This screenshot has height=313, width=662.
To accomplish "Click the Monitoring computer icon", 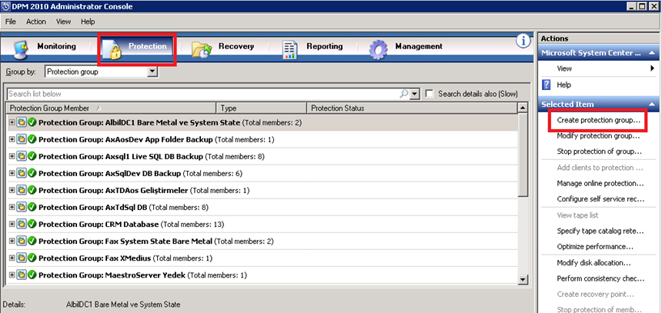I will coord(20,50).
